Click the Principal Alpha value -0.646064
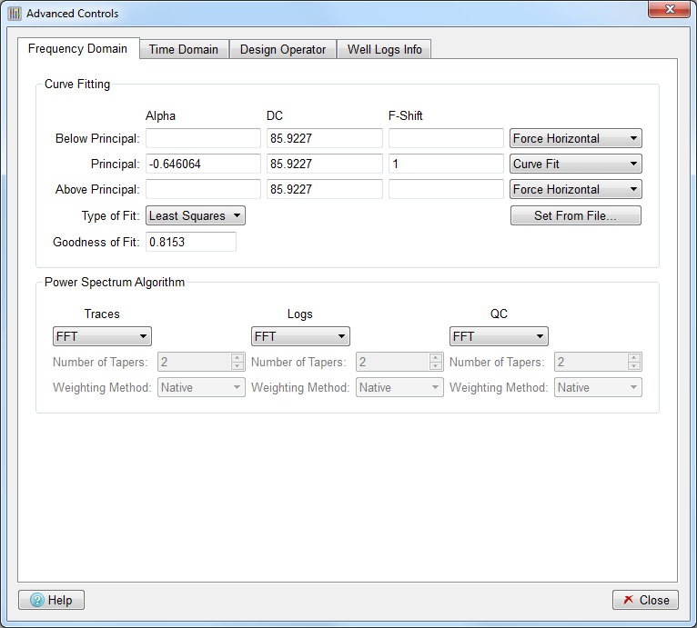The image size is (697, 628). [203, 164]
